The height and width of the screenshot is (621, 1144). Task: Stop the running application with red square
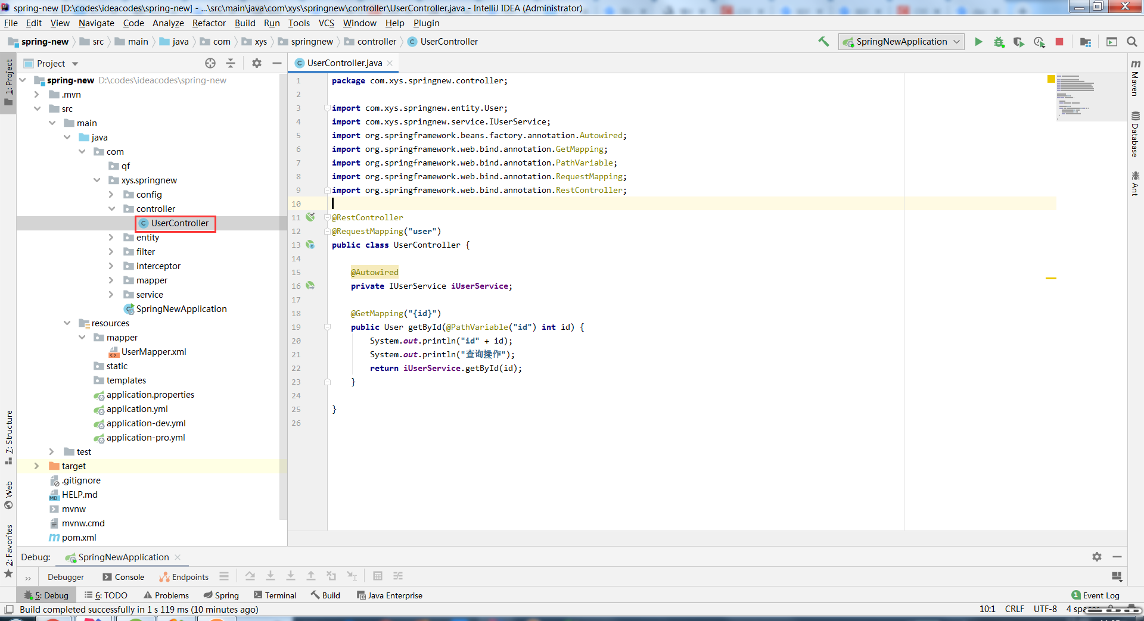click(x=1059, y=42)
